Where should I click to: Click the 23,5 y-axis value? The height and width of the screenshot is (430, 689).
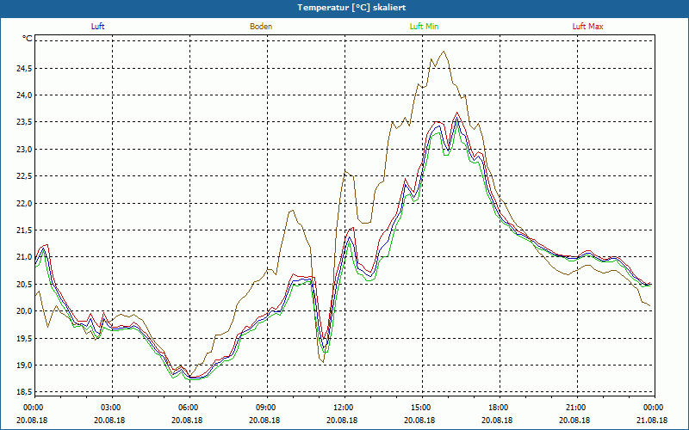point(25,122)
